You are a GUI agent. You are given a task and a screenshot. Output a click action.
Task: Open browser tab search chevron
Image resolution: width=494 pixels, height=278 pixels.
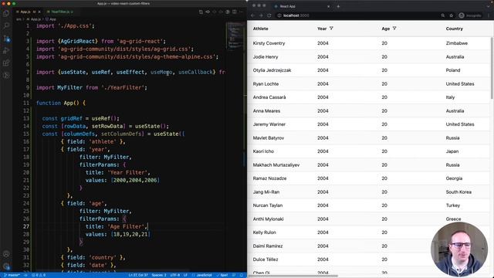coord(489,6)
